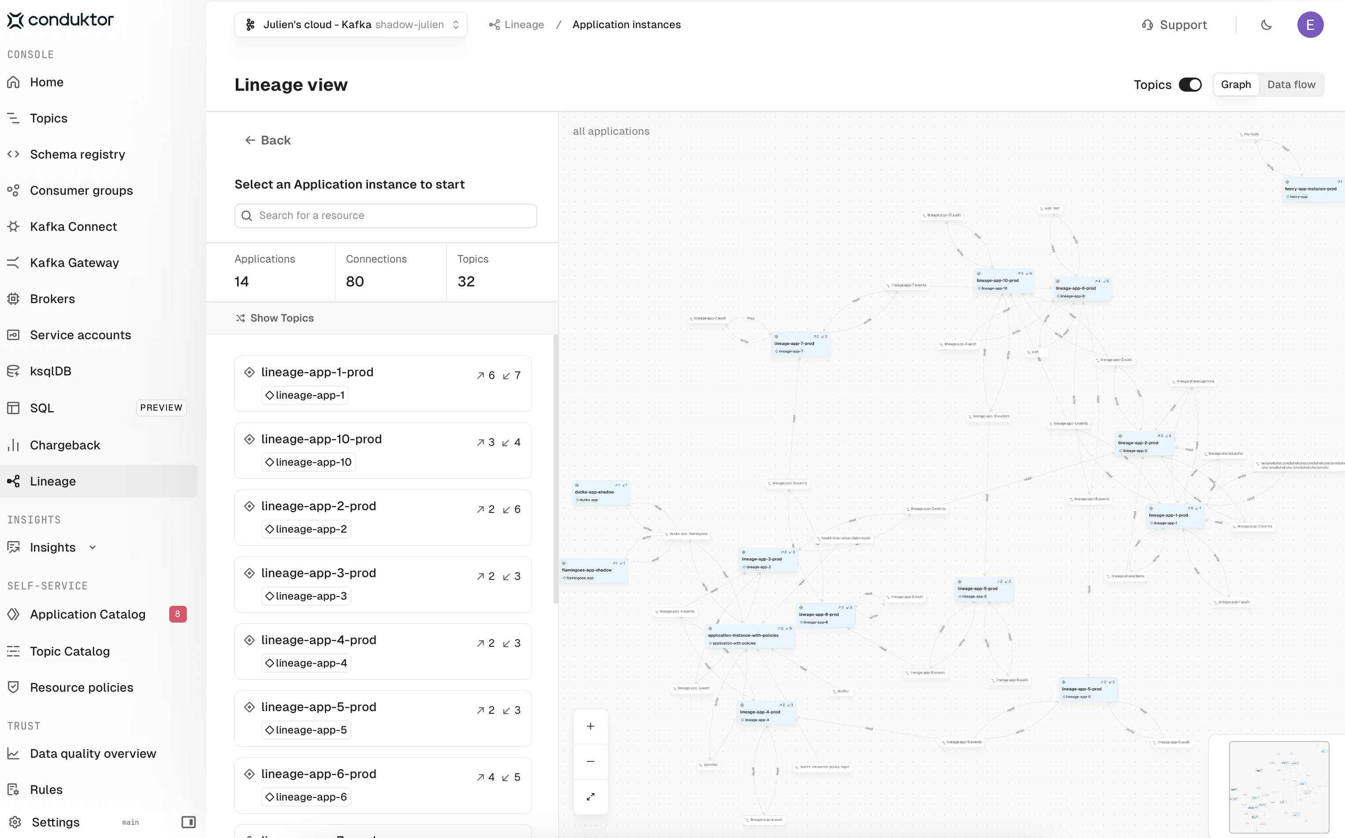Click the ducks-app-shadow graph node
The width and height of the screenshot is (1345, 838).
(601, 493)
